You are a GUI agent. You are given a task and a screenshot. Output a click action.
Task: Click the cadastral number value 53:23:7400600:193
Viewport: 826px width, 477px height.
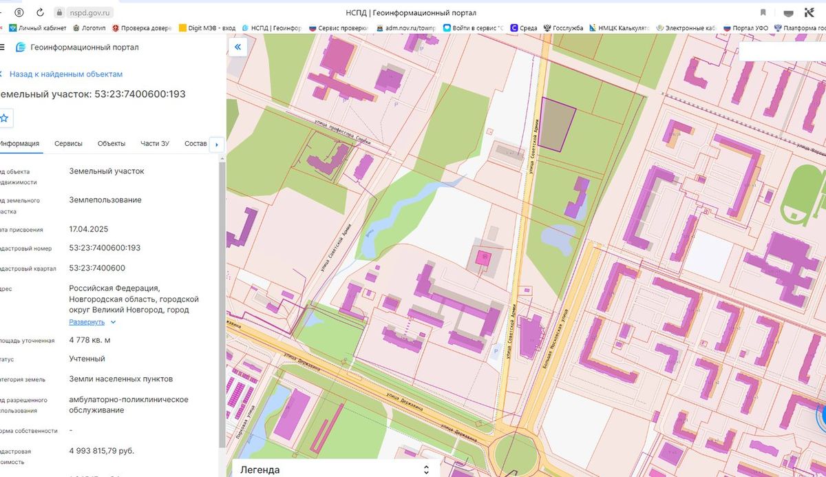[x=105, y=248]
